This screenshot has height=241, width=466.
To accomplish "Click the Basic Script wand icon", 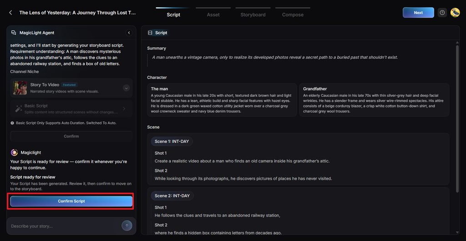I will [18, 109].
